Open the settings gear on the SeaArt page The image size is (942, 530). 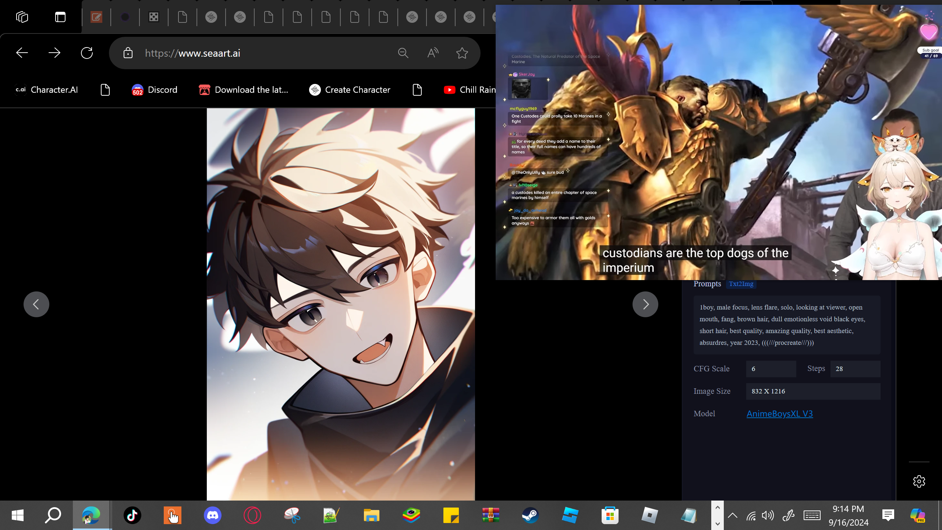(x=919, y=481)
